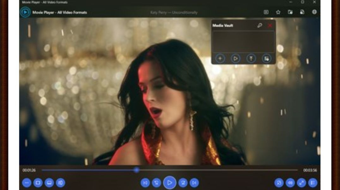
Task: Open the three-dots more options button
Action: (x=27, y=182)
